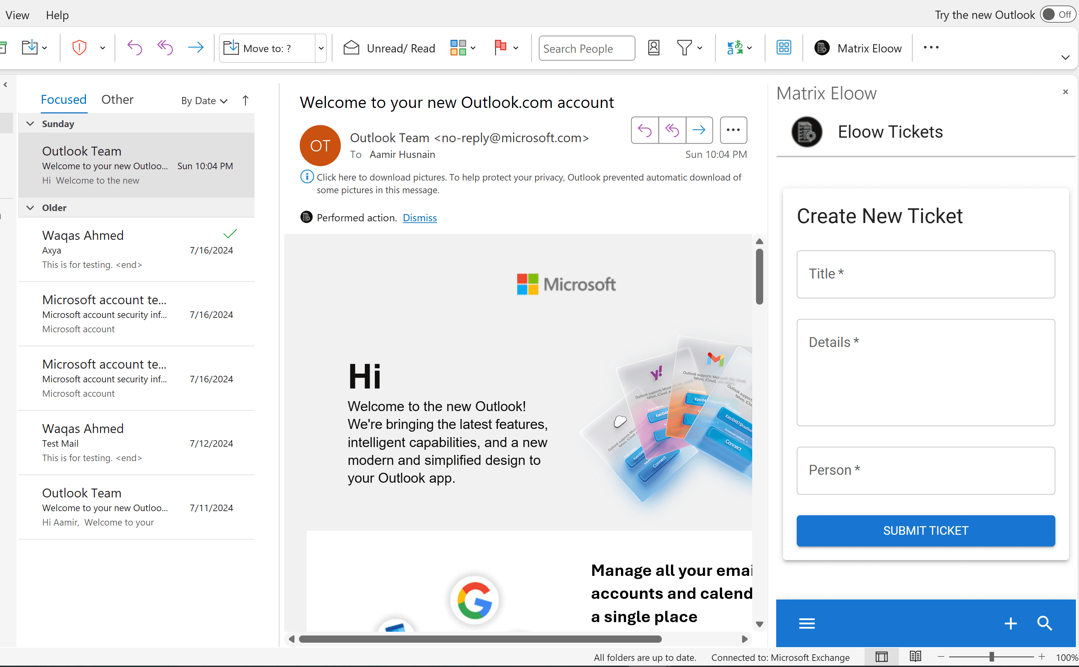Open the Categorize dropdown arrow
The height and width of the screenshot is (667, 1079).
tap(473, 48)
